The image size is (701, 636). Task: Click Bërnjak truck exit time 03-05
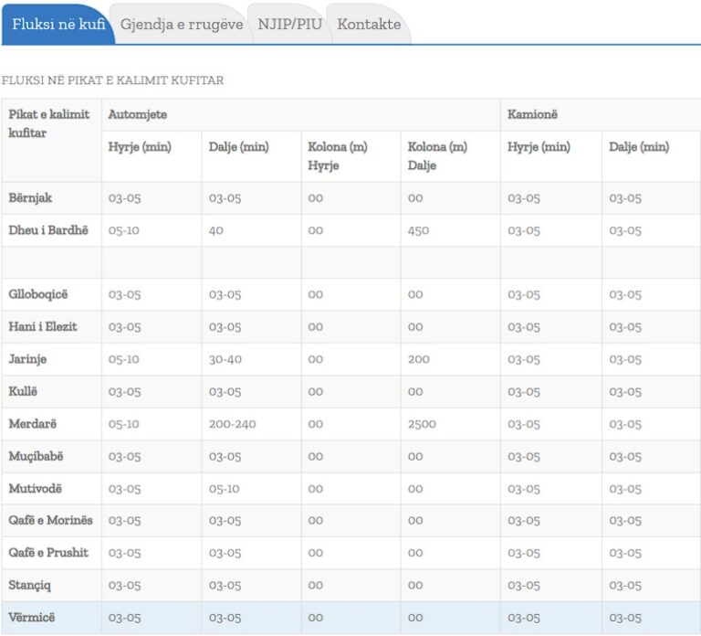tap(625, 198)
